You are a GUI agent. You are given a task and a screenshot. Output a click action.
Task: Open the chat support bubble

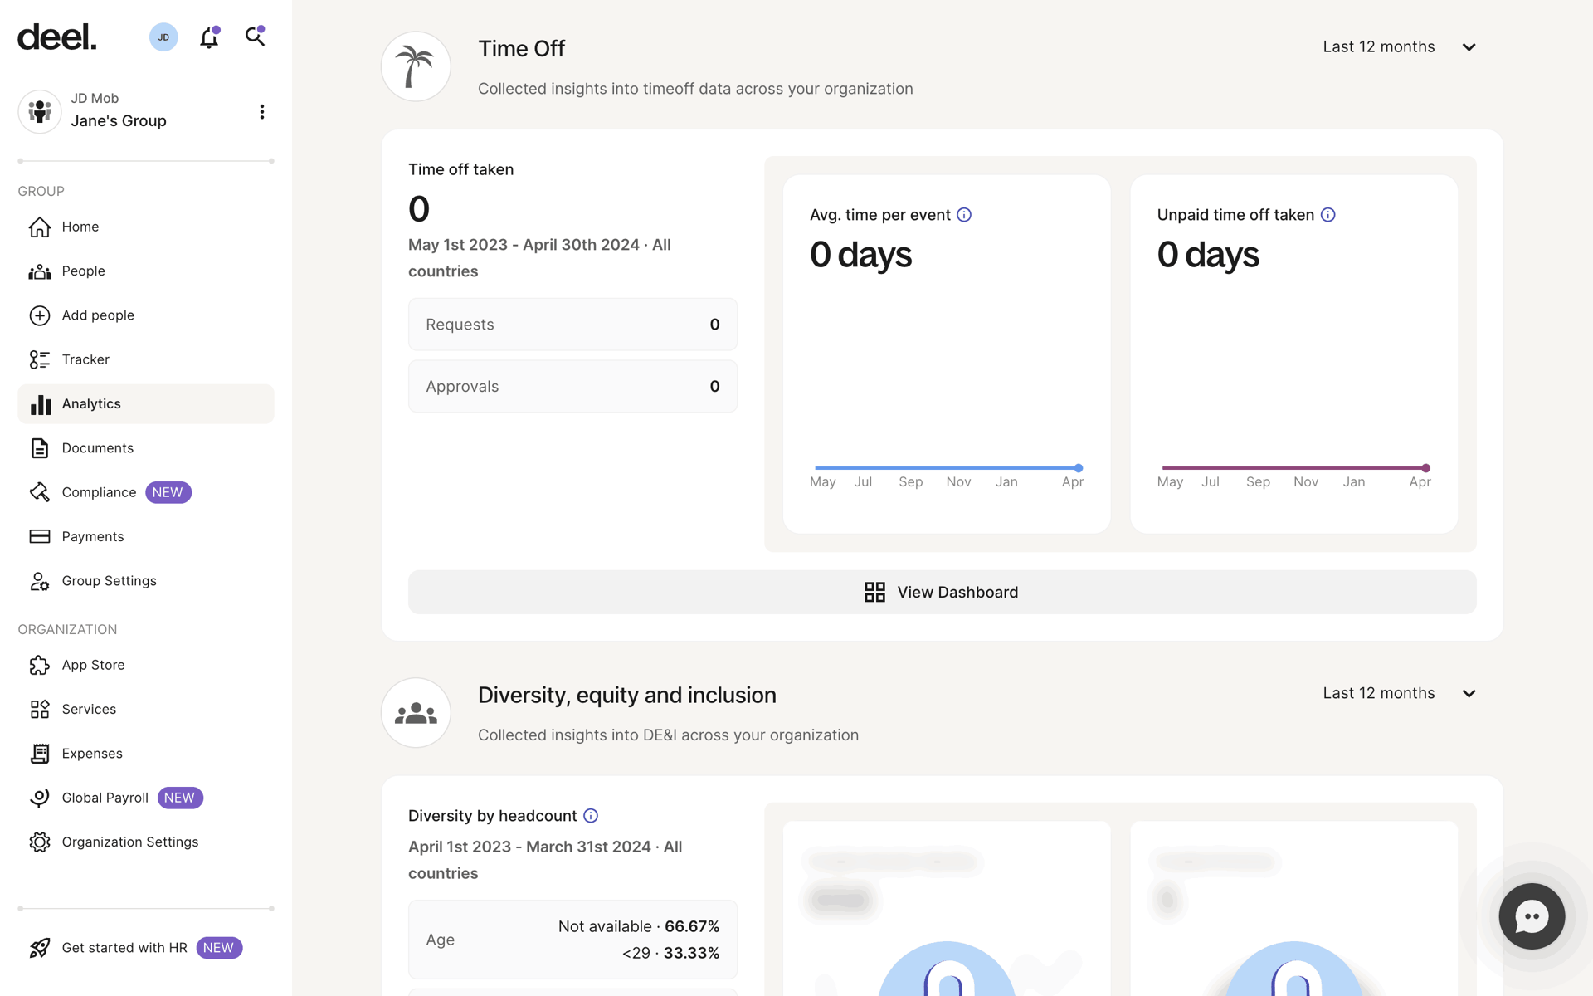(x=1532, y=916)
